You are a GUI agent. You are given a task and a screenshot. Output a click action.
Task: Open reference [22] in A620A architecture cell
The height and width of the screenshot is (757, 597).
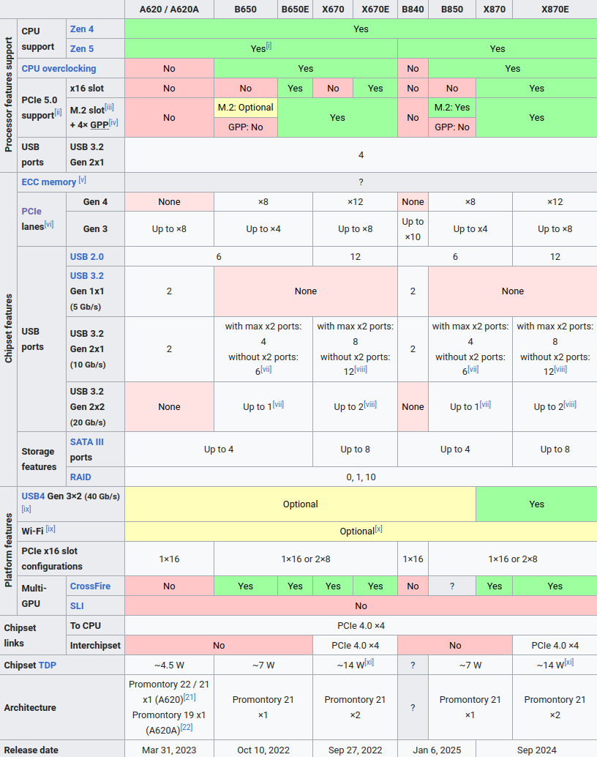tap(187, 727)
